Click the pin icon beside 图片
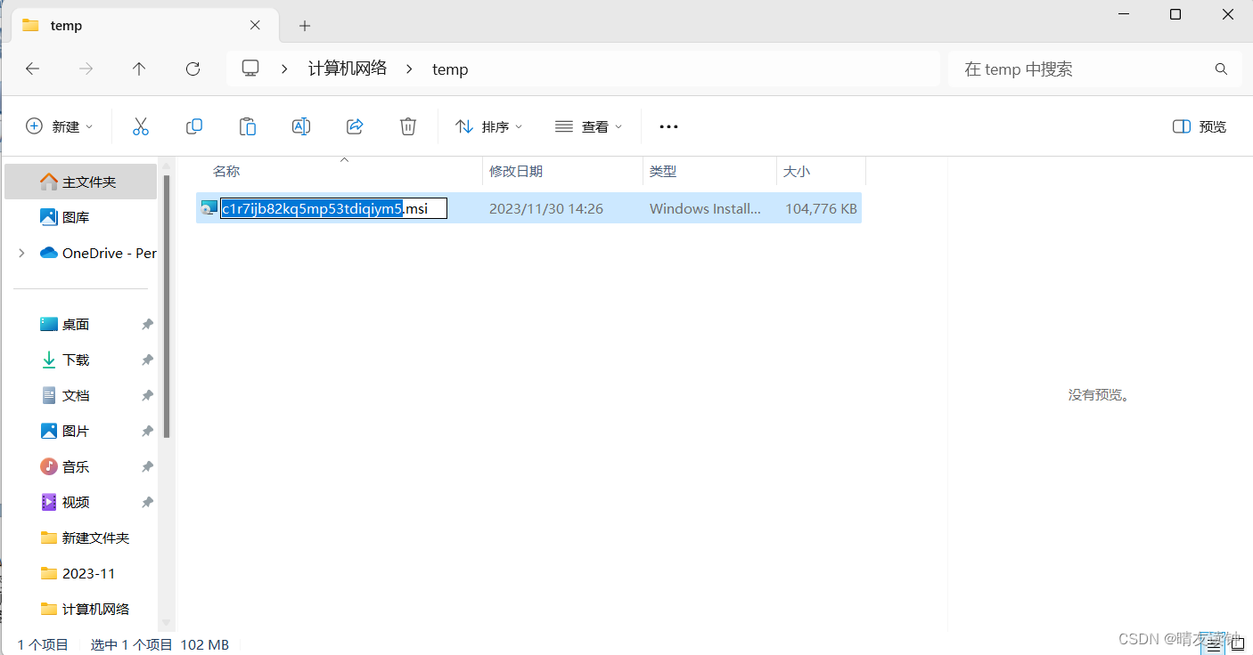 [147, 432]
